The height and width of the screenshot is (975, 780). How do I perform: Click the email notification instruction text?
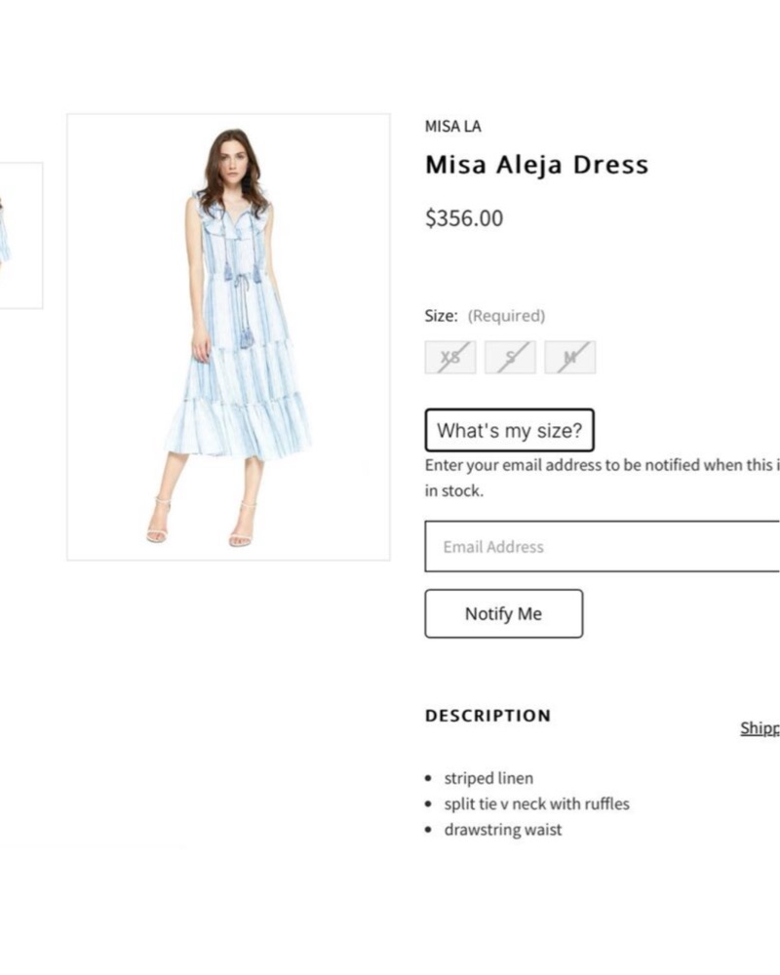point(603,478)
